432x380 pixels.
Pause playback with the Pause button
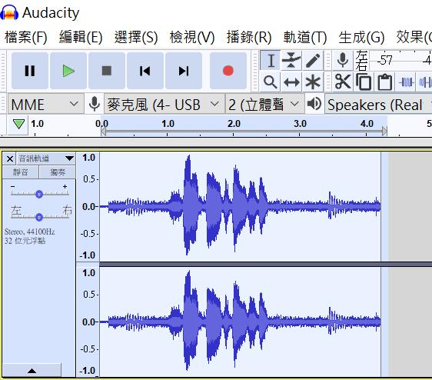click(x=30, y=71)
